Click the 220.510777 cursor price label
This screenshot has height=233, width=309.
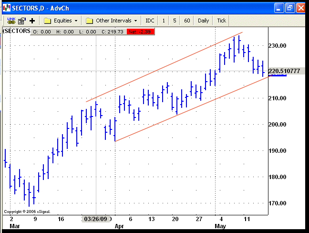[284, 71]
